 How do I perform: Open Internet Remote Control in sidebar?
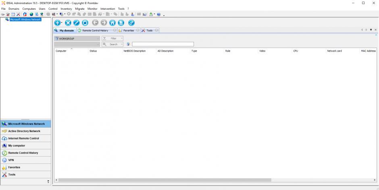point(26,138)
